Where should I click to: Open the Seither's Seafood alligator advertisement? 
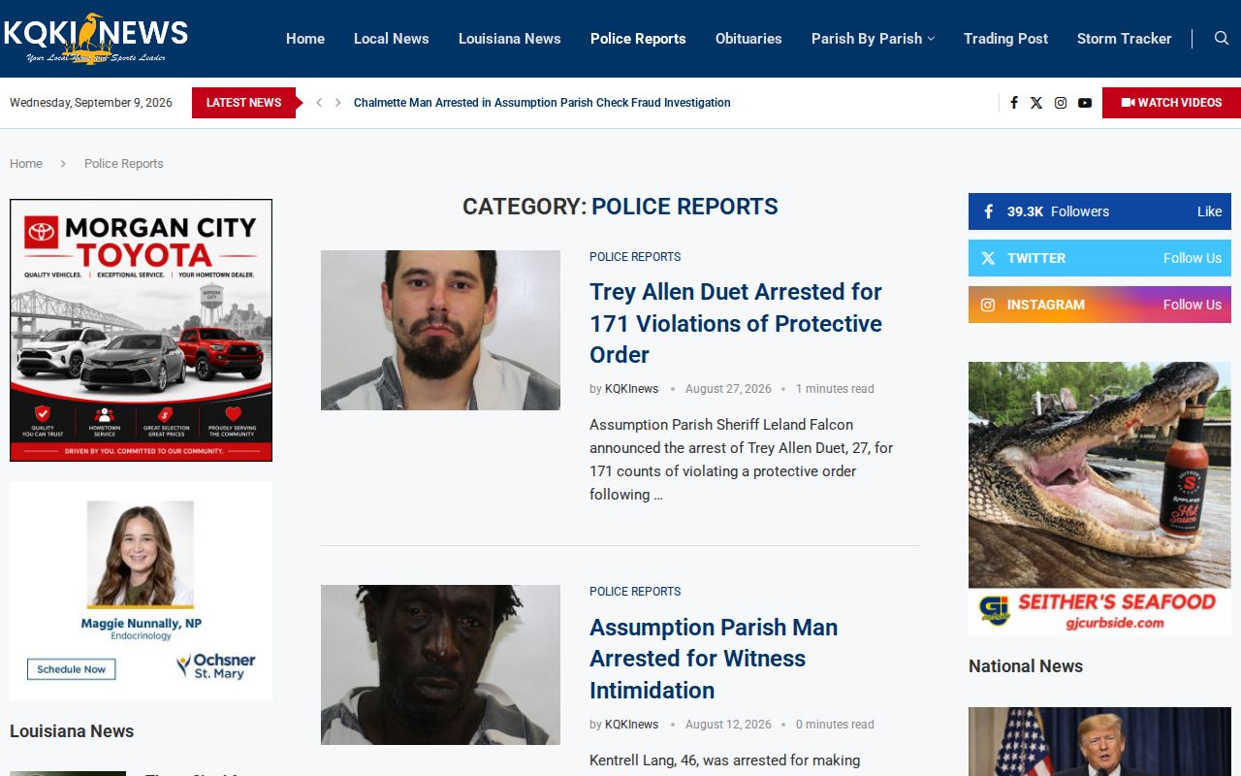(x=1099, y=499)
